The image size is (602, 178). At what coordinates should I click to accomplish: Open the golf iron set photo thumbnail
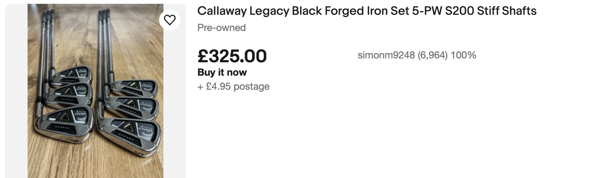[95, 91]
